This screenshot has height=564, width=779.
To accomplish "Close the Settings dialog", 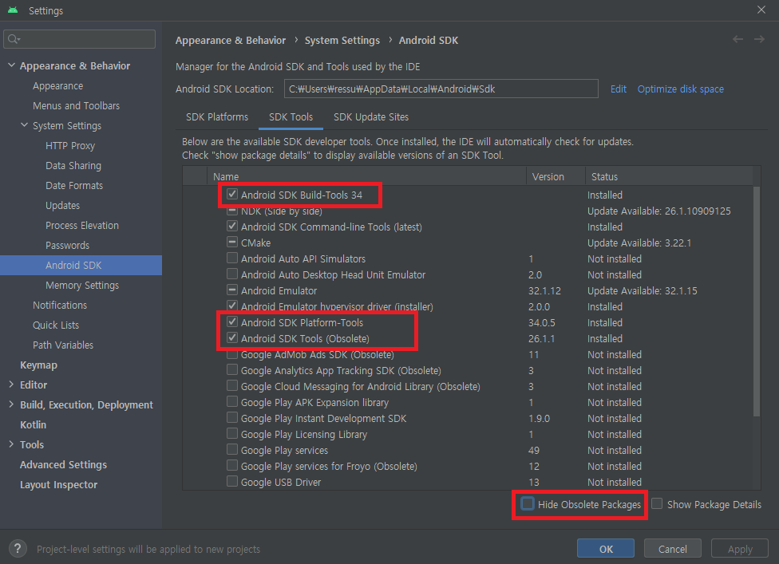I will [761, 10].
